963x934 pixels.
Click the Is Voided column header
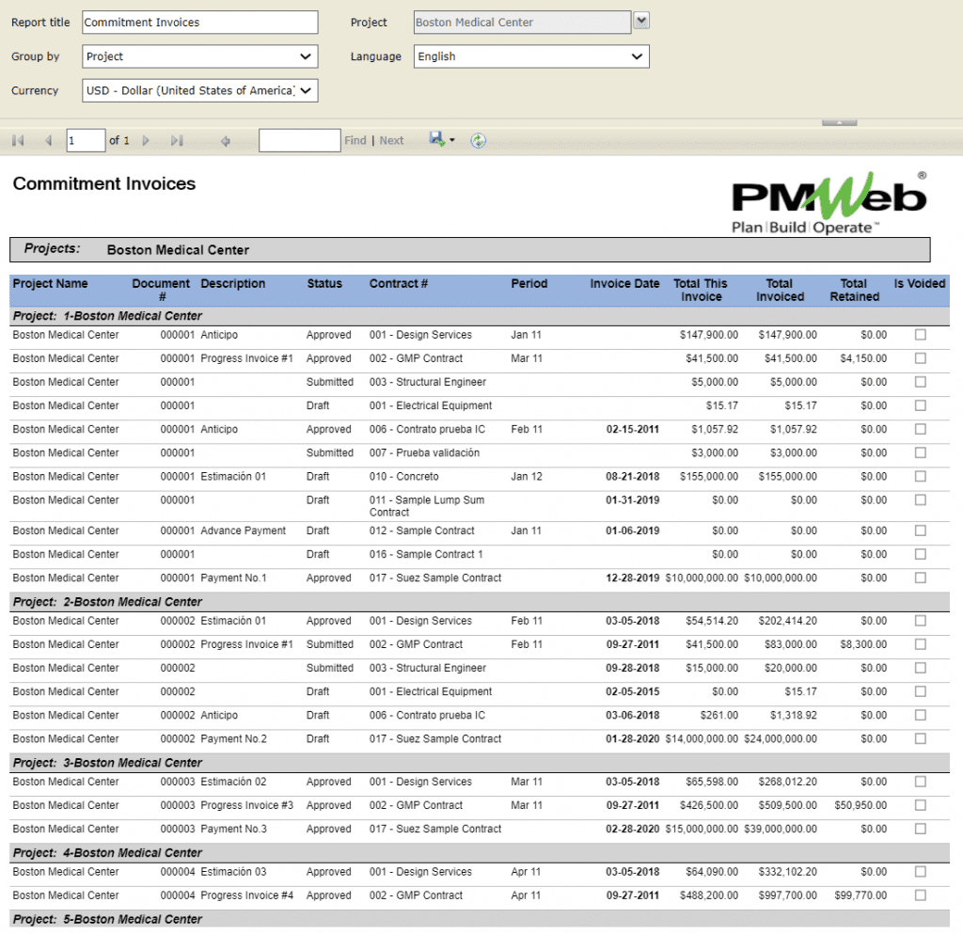click(920, 284)
